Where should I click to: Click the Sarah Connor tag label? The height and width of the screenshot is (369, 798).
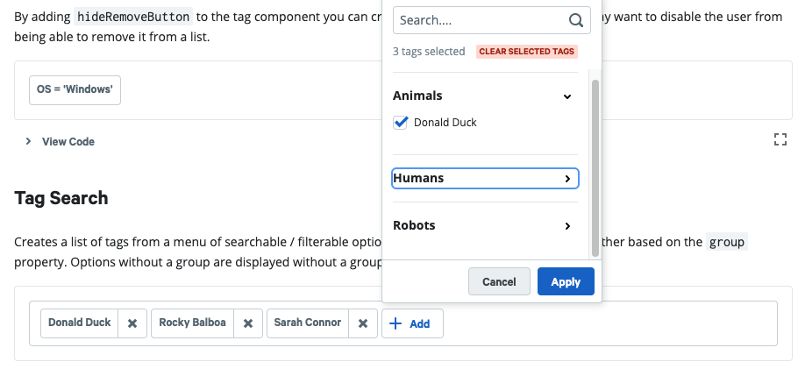coord(308,323)
